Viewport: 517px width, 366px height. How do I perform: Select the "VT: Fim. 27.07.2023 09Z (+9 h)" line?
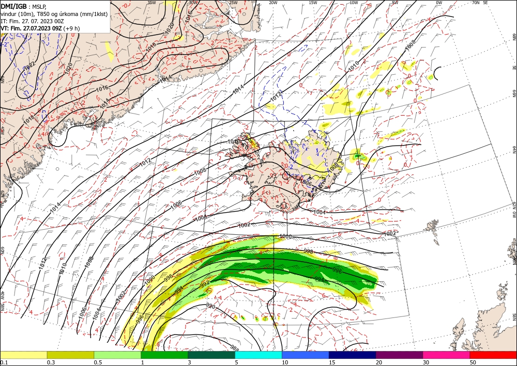click(40, 28)
